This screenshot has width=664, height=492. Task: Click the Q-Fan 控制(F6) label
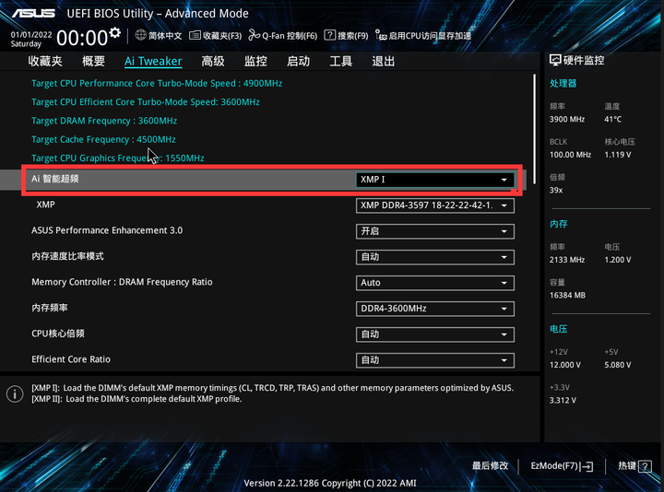point(290,36)
